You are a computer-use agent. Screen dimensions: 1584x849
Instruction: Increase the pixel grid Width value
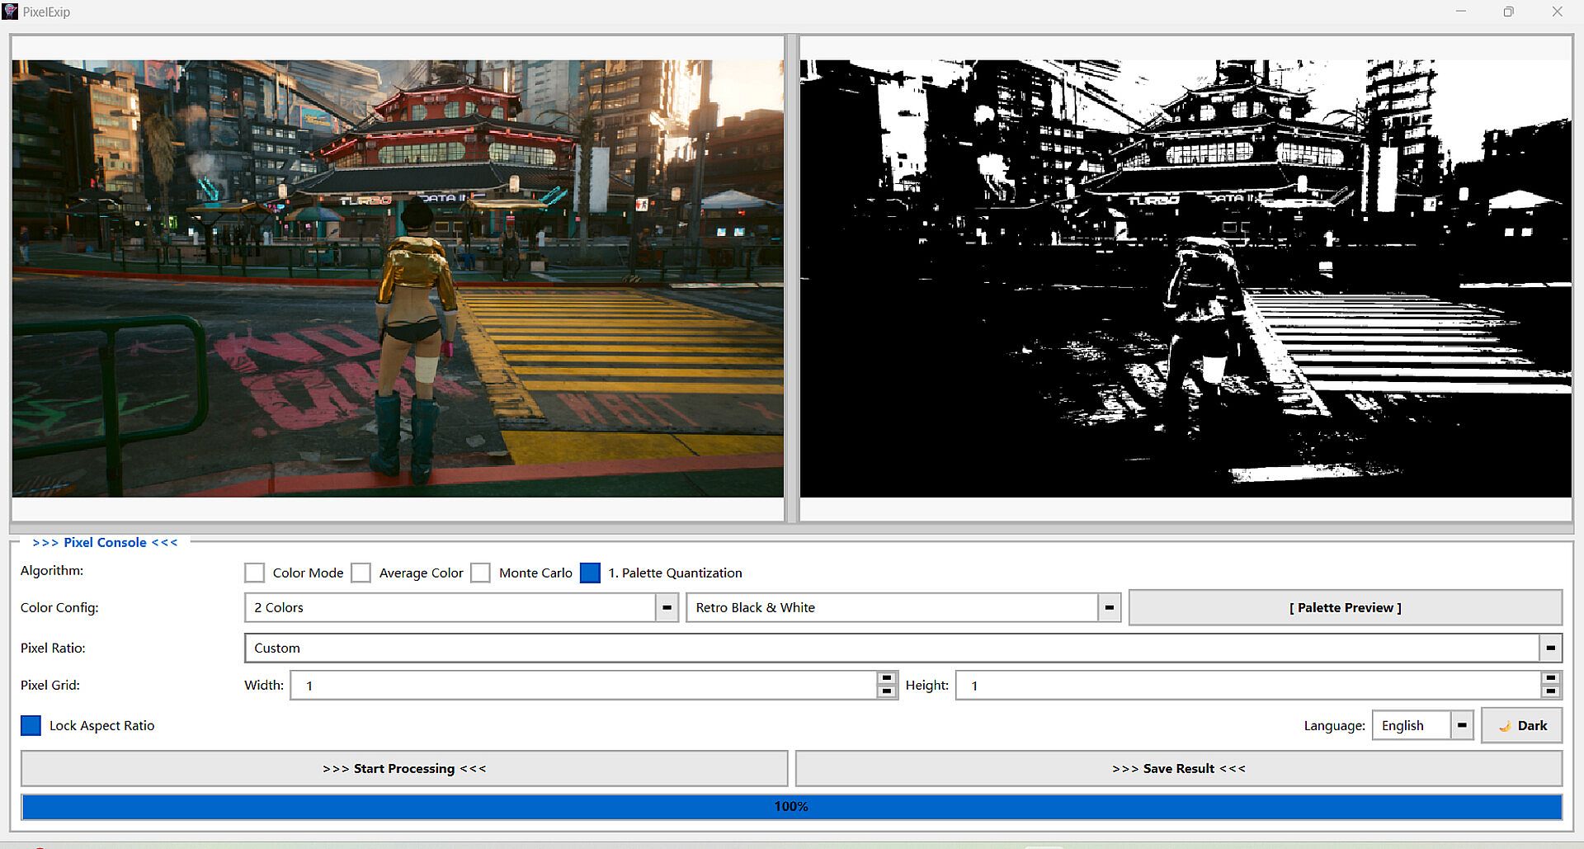pos(887,678)
